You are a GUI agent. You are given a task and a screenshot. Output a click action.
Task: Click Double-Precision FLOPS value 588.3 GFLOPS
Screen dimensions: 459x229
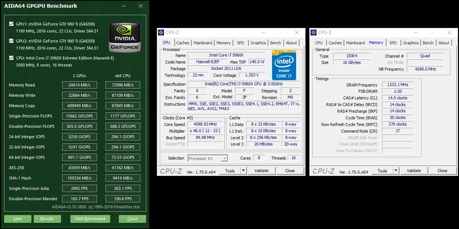[123, 126]
